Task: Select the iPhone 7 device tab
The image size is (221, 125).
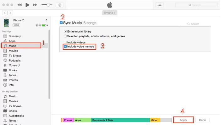Action: tap(110, 13)
